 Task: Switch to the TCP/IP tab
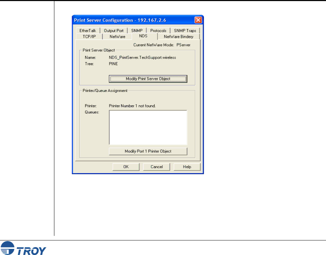(89, 37)
